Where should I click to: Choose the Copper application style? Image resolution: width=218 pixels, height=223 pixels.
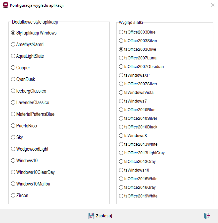20,68
